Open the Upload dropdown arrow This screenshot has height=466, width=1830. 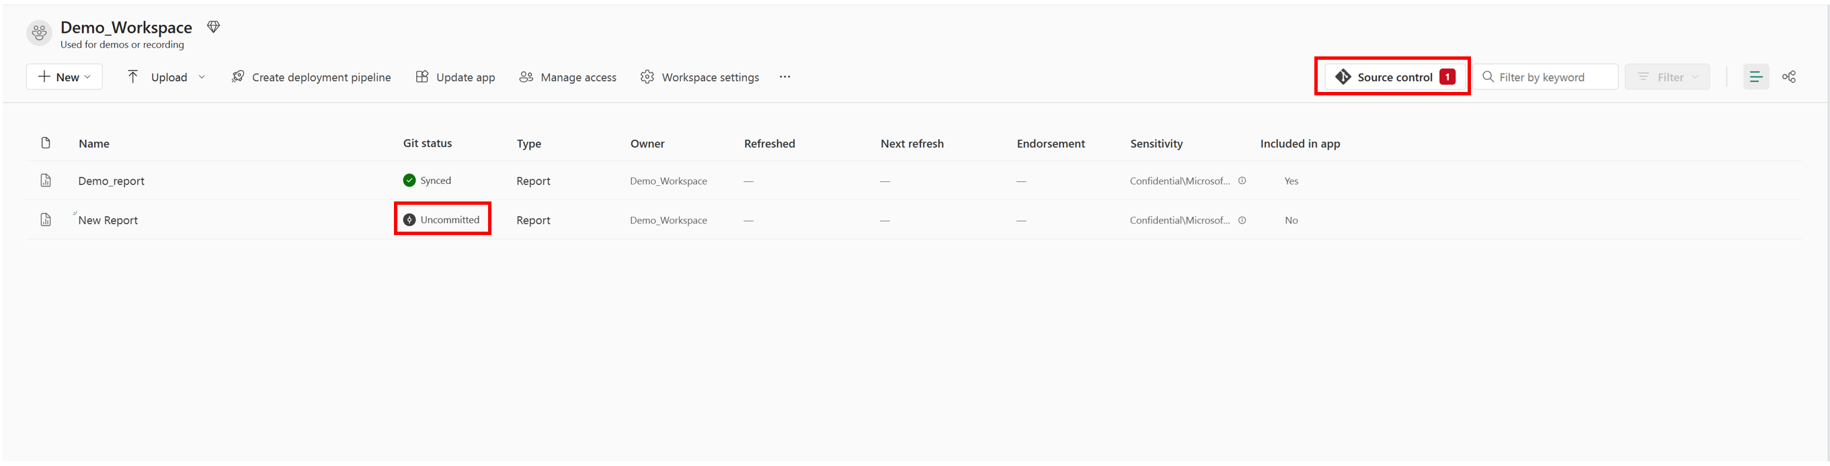coord(202,77)
